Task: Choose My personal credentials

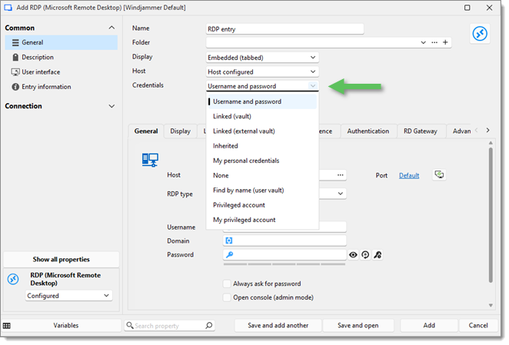Action: point(262,161)
